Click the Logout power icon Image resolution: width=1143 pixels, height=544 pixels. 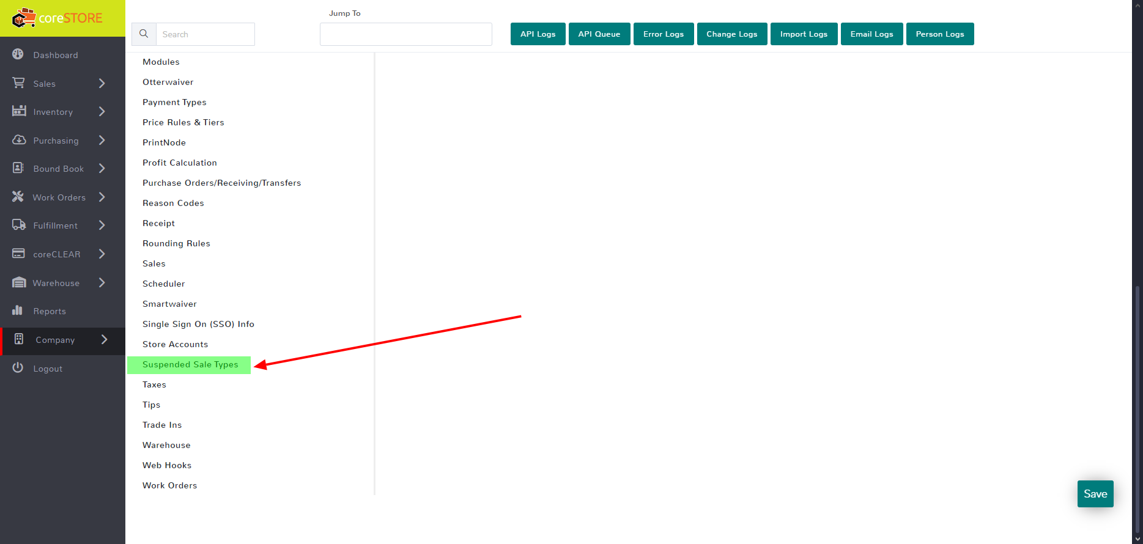[18, 367]
